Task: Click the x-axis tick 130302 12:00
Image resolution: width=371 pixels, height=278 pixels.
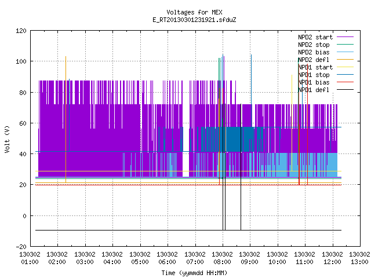Action: [332, 258]
